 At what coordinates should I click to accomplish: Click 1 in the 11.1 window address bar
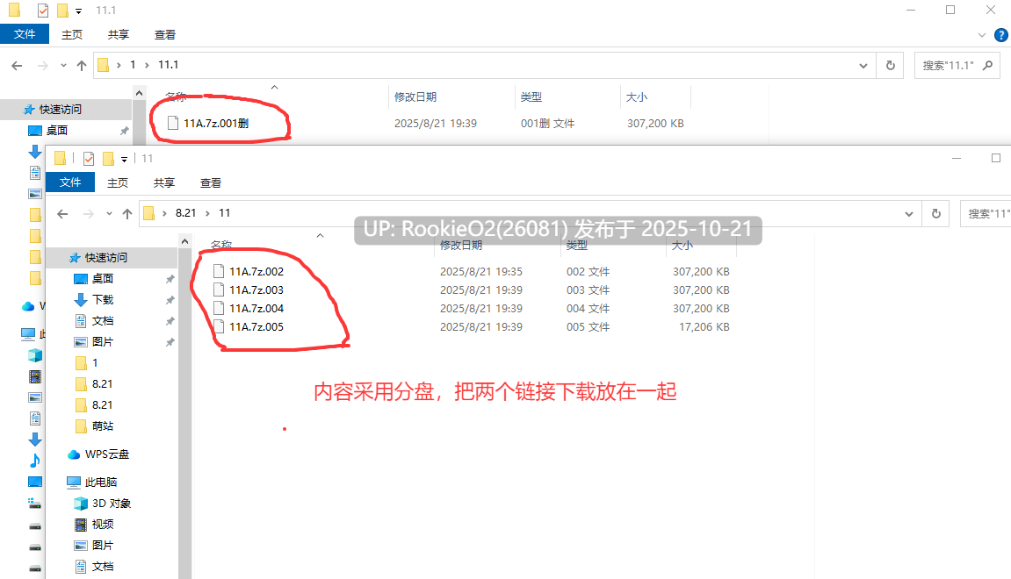pyautogui.click(x=133, y=64)
